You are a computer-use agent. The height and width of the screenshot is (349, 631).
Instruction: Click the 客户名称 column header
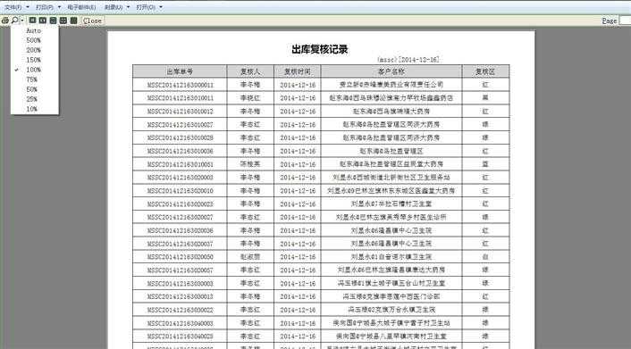point(391,71)
